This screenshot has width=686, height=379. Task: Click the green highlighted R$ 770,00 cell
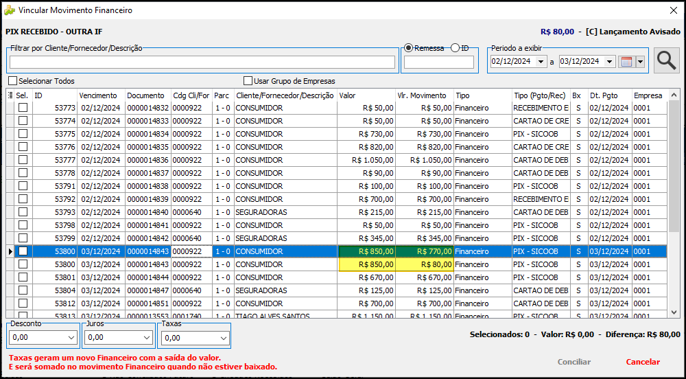(x=425, y=252)
